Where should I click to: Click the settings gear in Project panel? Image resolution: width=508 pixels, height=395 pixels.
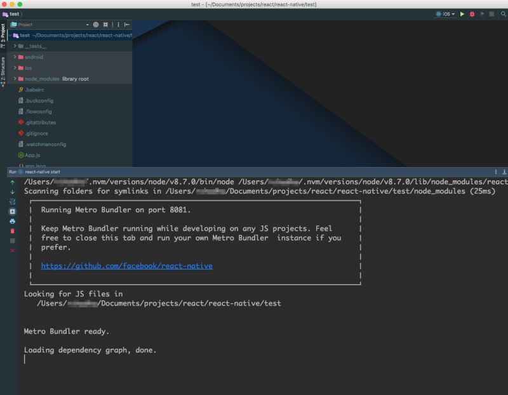[95, 23]
